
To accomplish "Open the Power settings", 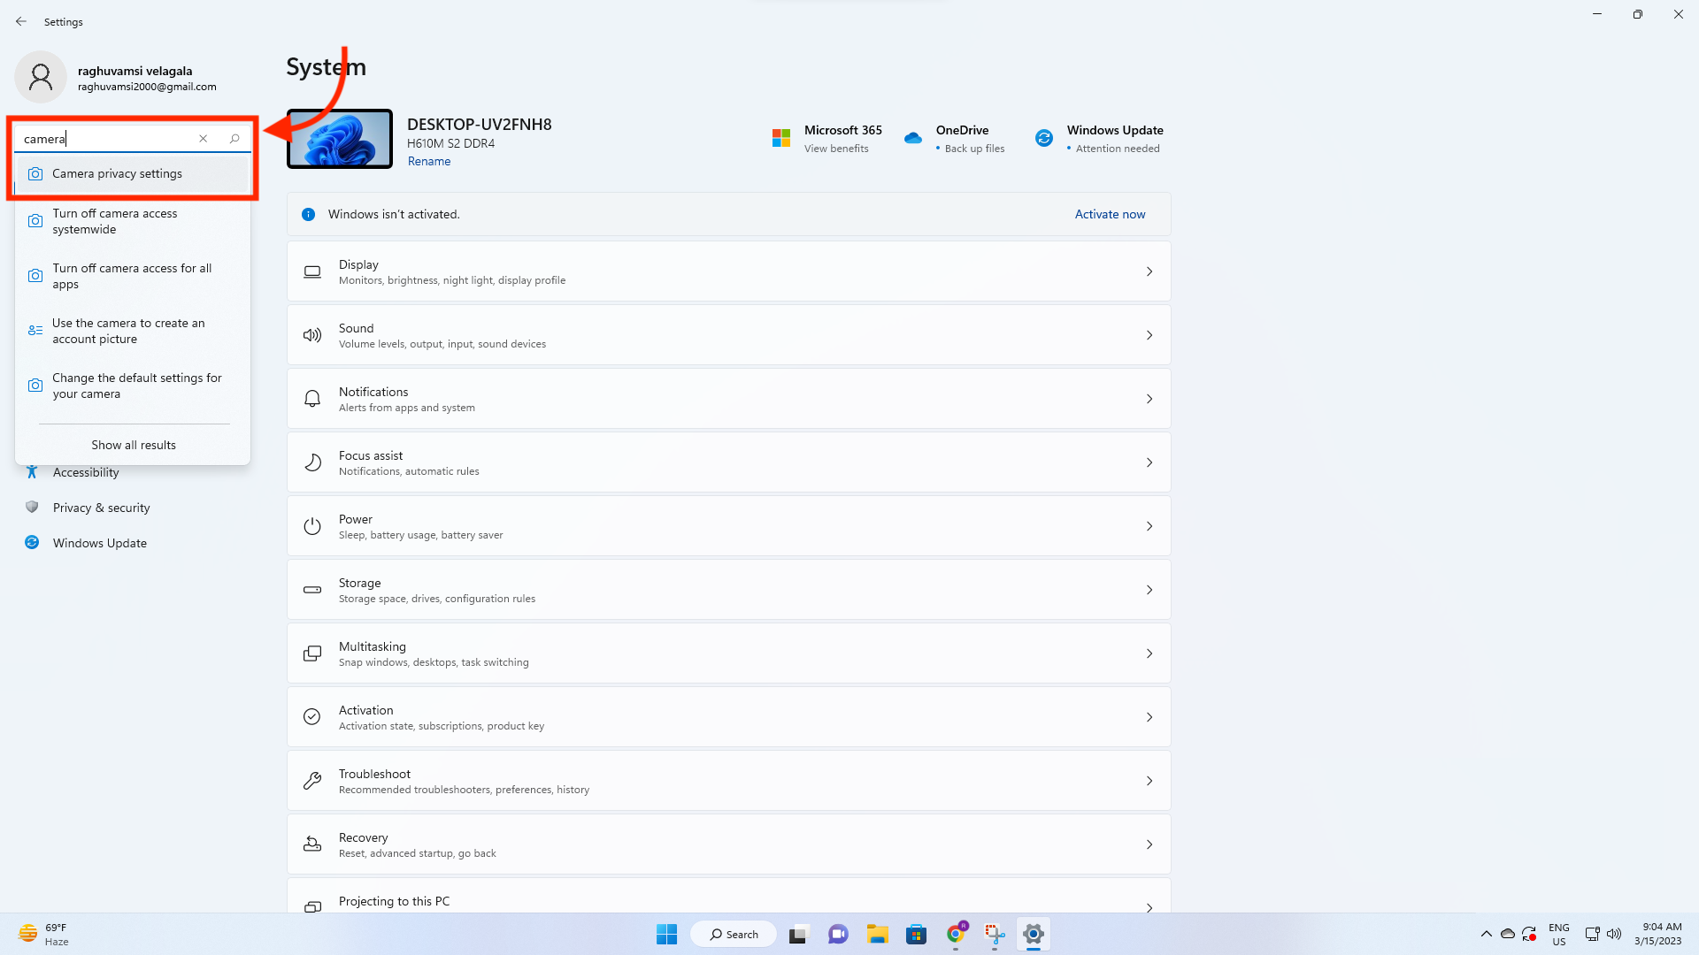I will (727, 525).
